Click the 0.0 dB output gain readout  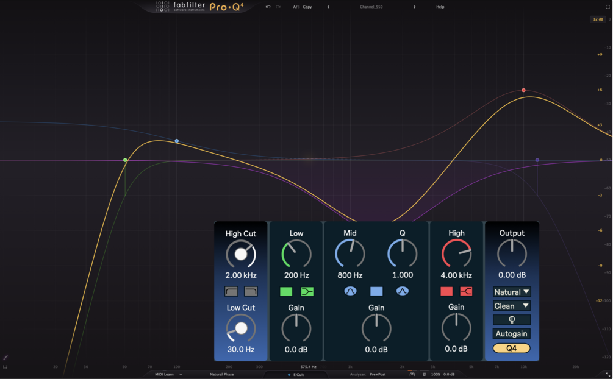pos(449,374)
